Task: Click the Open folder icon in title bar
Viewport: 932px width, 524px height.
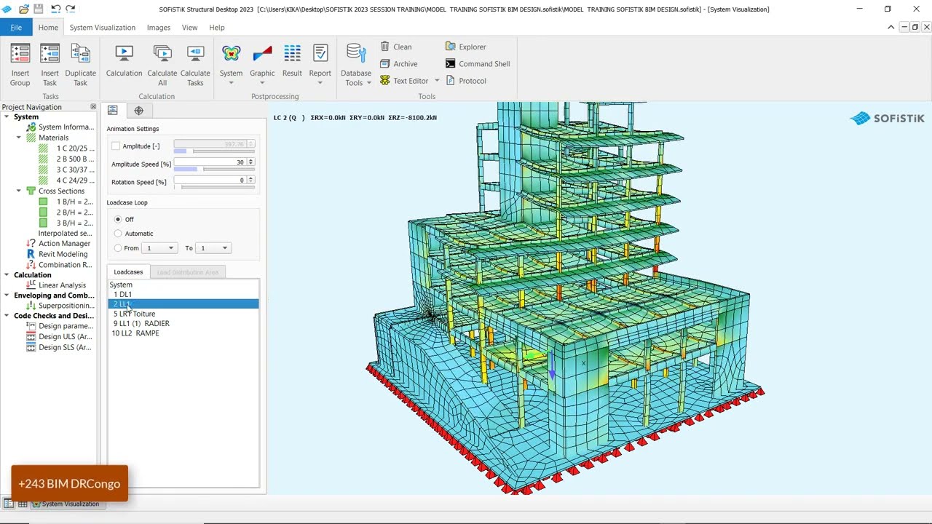Action: click(24, 9)
